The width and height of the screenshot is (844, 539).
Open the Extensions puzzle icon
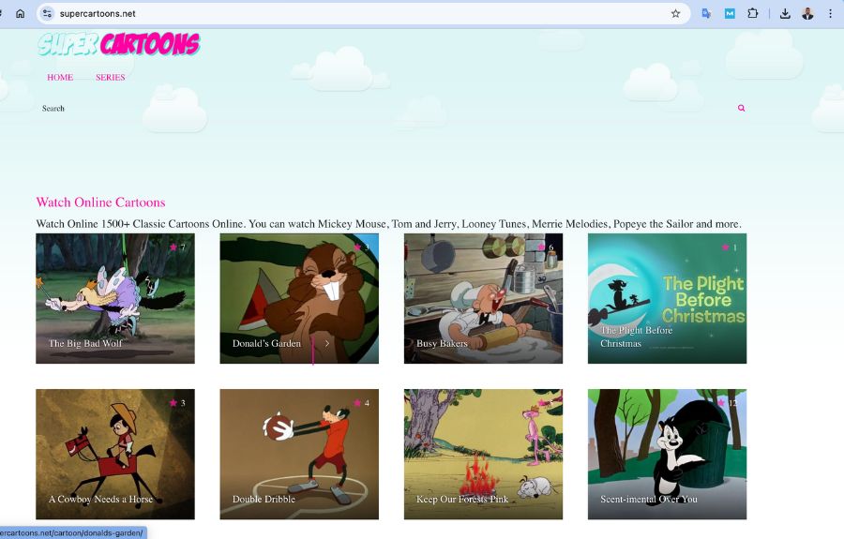(x=752, y=13)
